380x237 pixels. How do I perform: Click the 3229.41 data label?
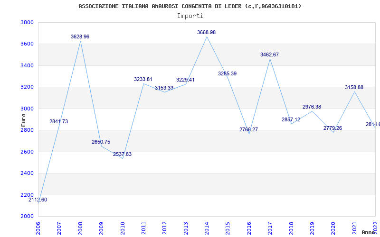[185, 80]
